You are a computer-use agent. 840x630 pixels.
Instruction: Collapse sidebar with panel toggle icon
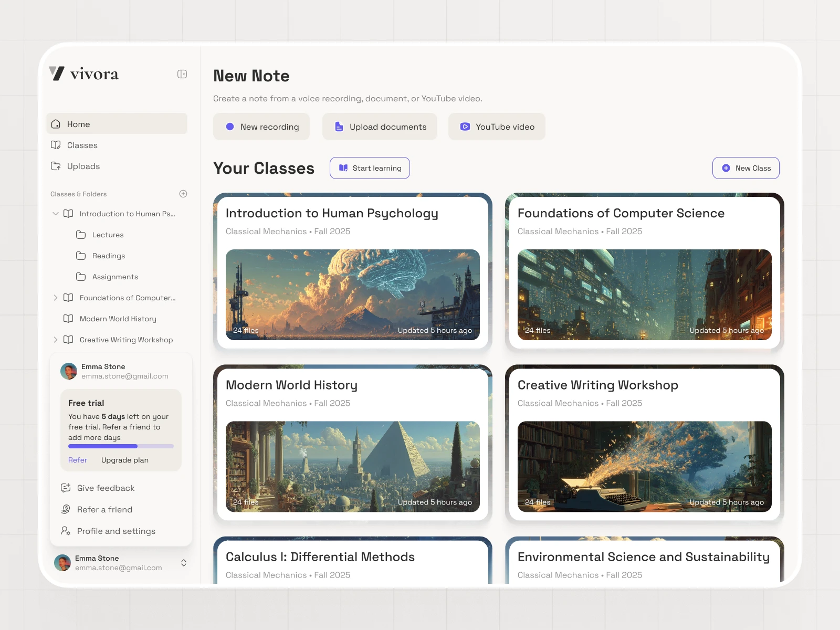tap(182, 74)
